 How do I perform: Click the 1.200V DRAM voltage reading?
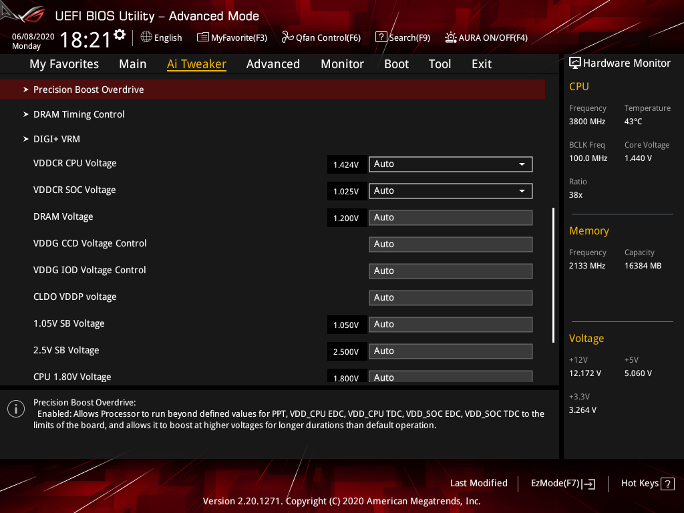[x=347, y=218]
